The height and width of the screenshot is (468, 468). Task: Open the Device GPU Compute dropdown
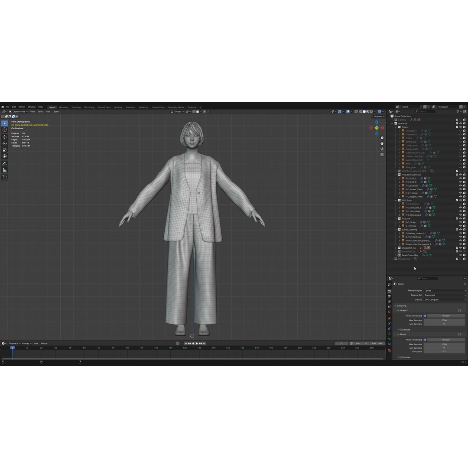coord(445,300)
